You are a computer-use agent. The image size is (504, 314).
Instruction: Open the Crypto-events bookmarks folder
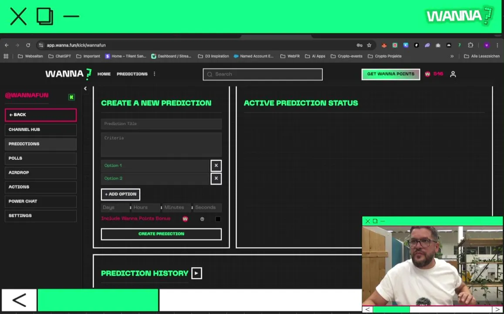pos(346,56)
